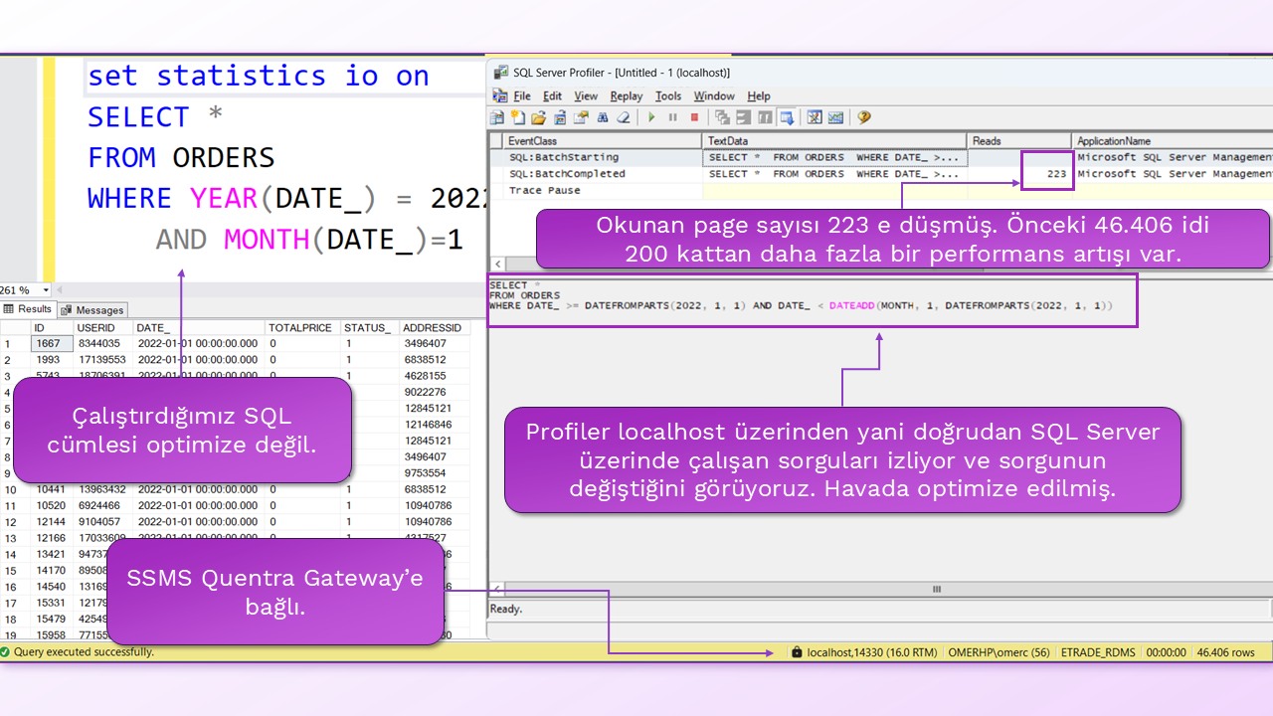Open the 261 % zoom dropdown

tap(47, 290)
